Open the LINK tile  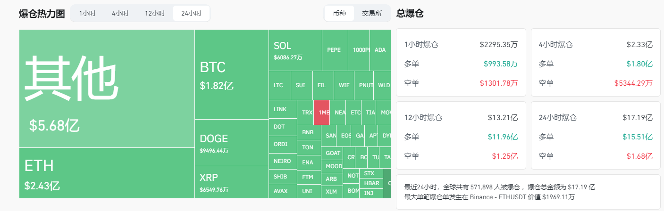[x=283, y=109]
